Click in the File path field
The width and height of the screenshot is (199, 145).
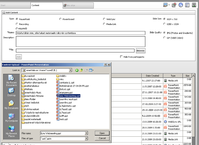pyautogui.click(x=75, y=50)
